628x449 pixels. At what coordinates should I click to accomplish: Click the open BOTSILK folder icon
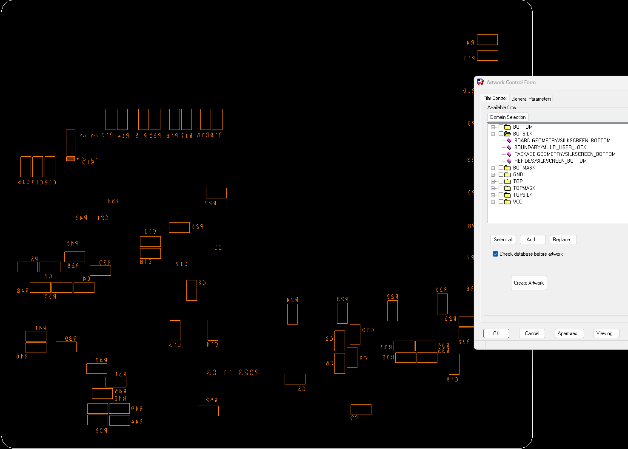pos(507,134)
